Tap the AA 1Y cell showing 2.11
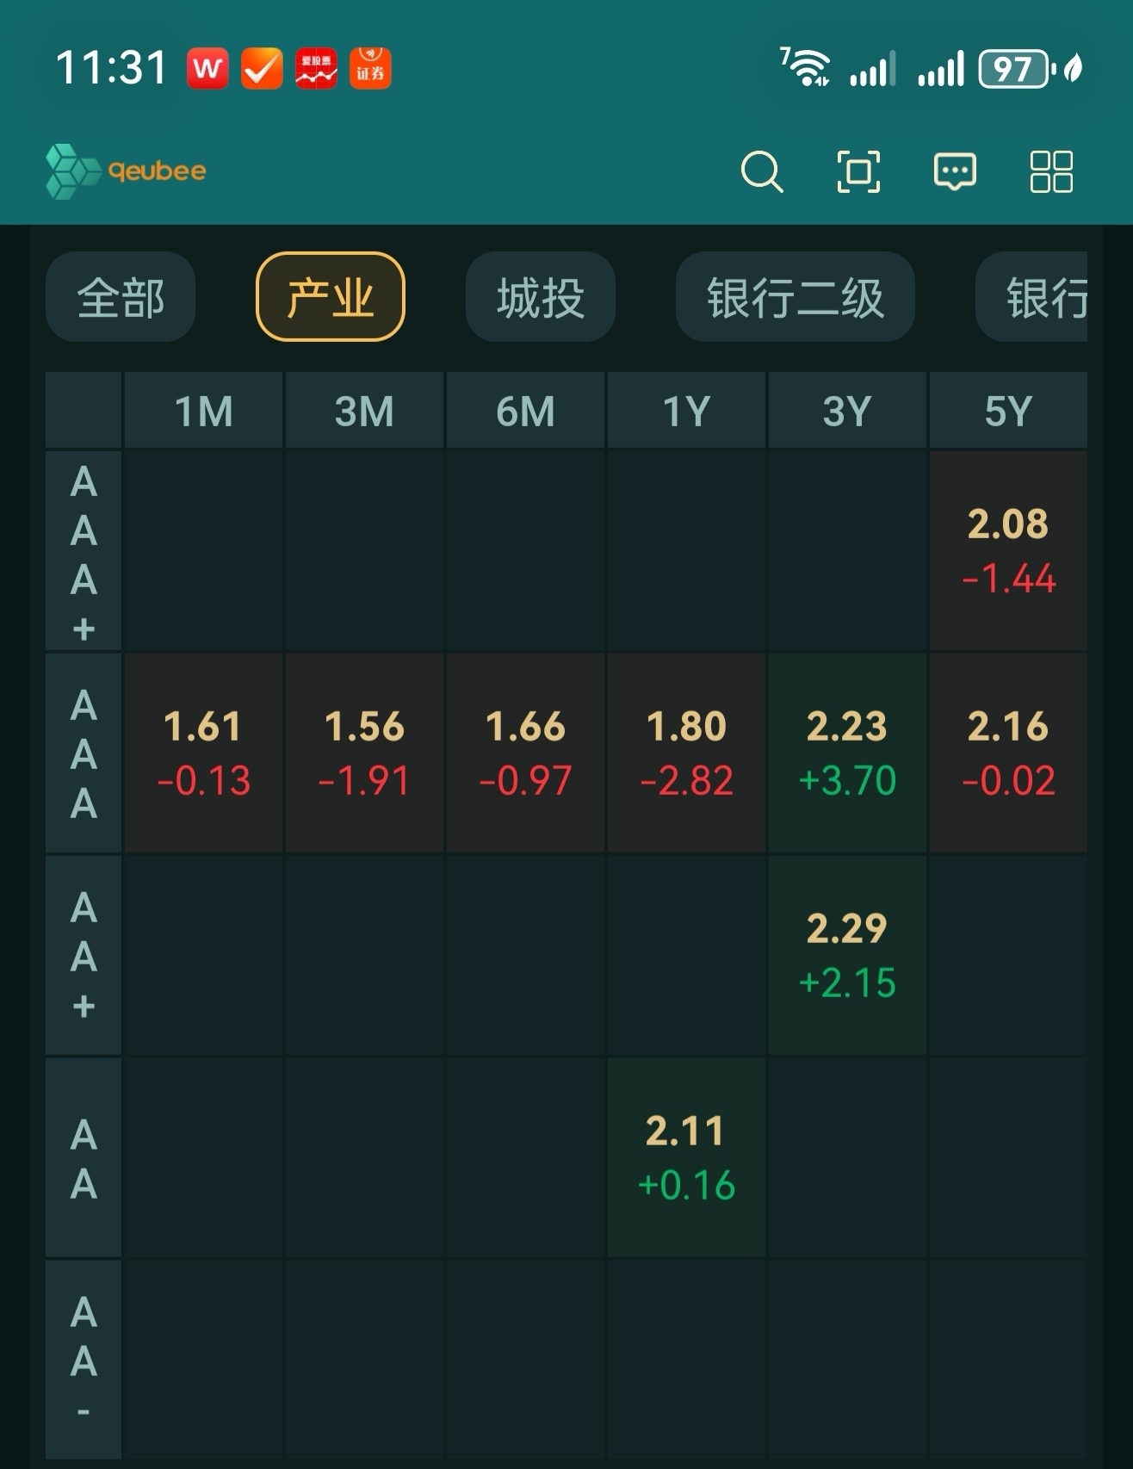The height and width of the screenshot is (1469, 1133). click(686, 1157)
